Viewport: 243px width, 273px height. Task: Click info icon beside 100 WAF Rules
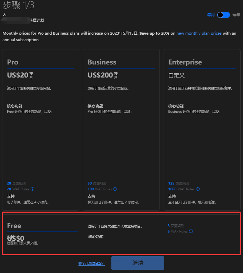[x=115, y=189]
